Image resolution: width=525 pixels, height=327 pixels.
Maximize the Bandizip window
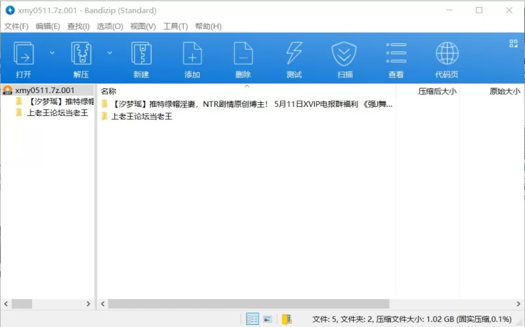coord(479,10)
